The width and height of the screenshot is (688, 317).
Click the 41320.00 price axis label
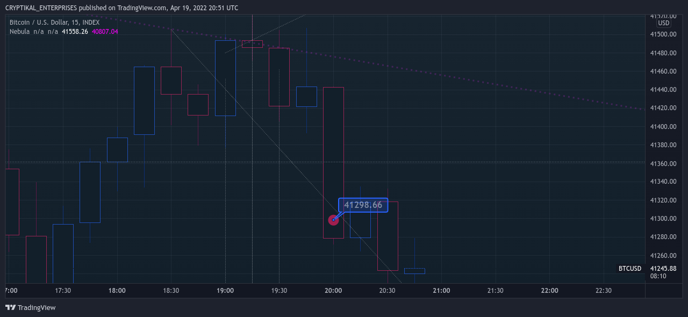[x=663, y=200]
